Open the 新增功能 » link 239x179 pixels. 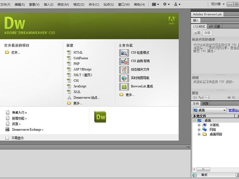[19, 118]
